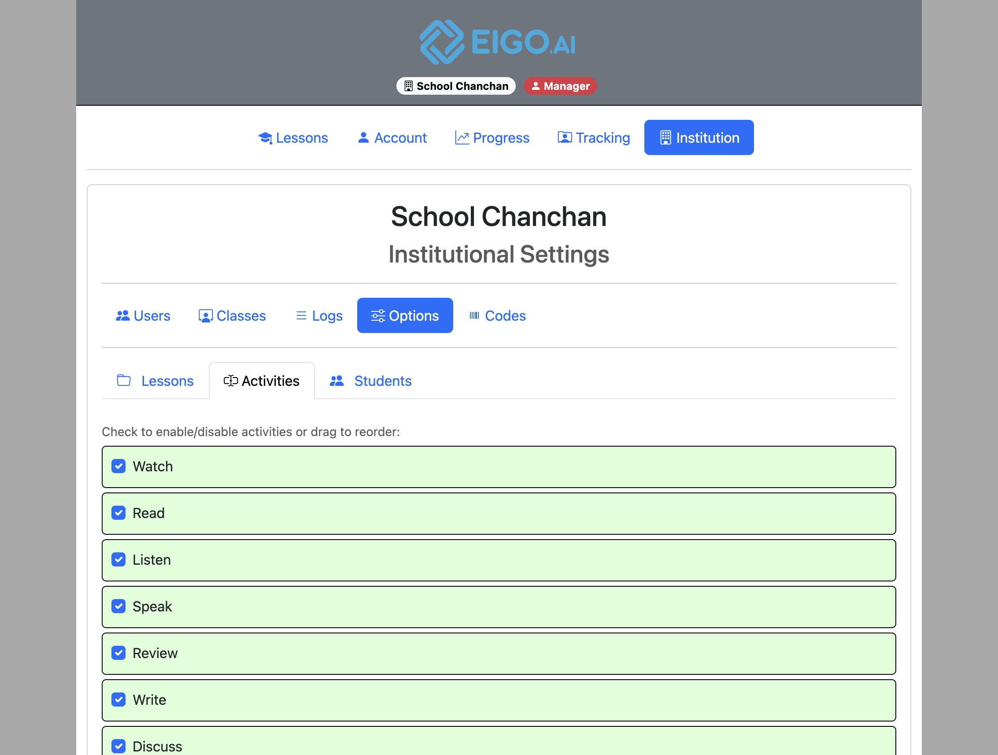Uncheck the Watch activity checkbox

(x=118, y=466)
